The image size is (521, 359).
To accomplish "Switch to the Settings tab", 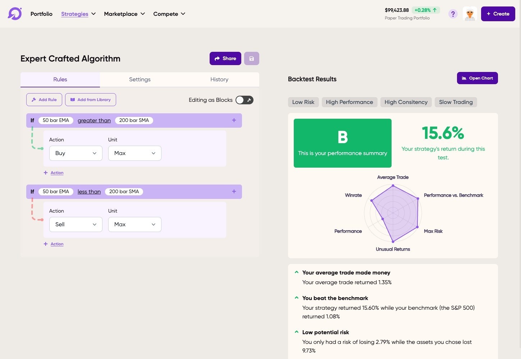I will click(140, 79).
